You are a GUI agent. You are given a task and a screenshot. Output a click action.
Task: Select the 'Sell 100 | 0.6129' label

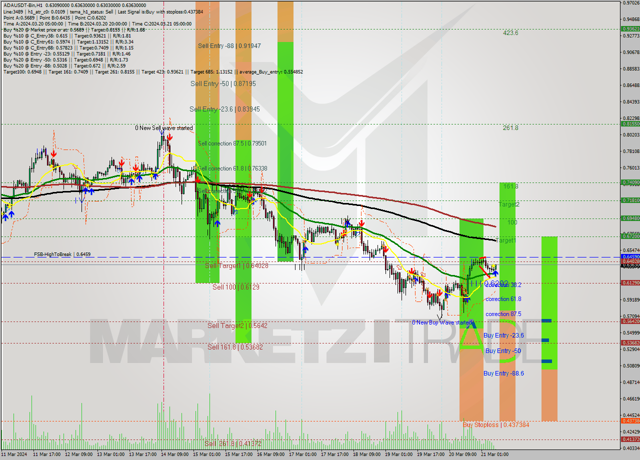tap(236, 287)
